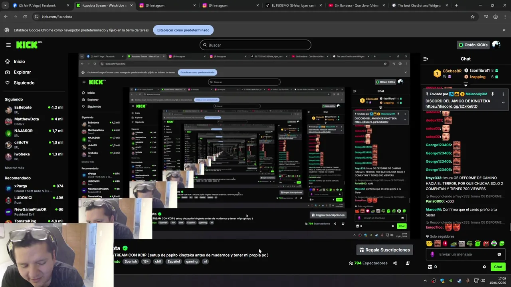
Task: Select the Español stream tag
Action: [x=174, y=261]
